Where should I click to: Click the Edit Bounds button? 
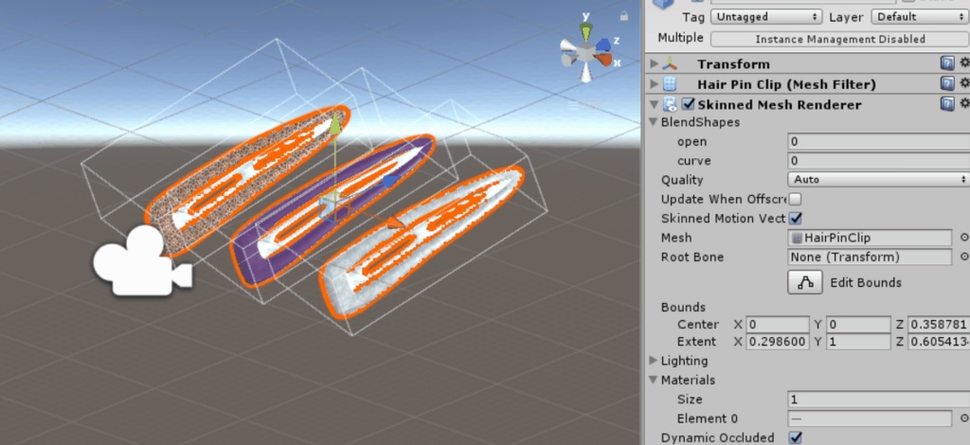point(805,282)
